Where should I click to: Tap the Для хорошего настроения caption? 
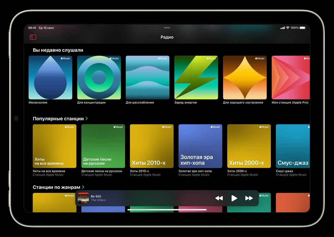243,103
